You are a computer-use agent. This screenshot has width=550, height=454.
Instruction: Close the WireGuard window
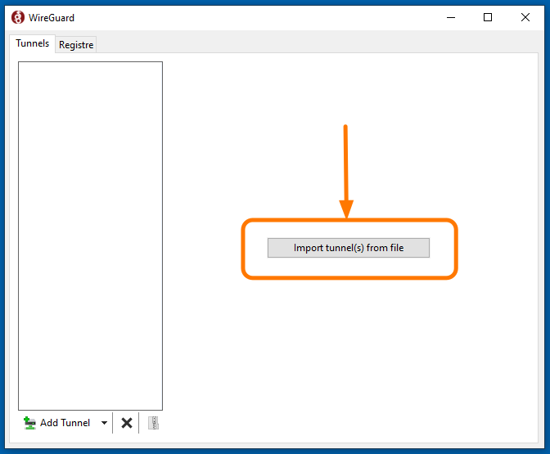click(525, 17)
